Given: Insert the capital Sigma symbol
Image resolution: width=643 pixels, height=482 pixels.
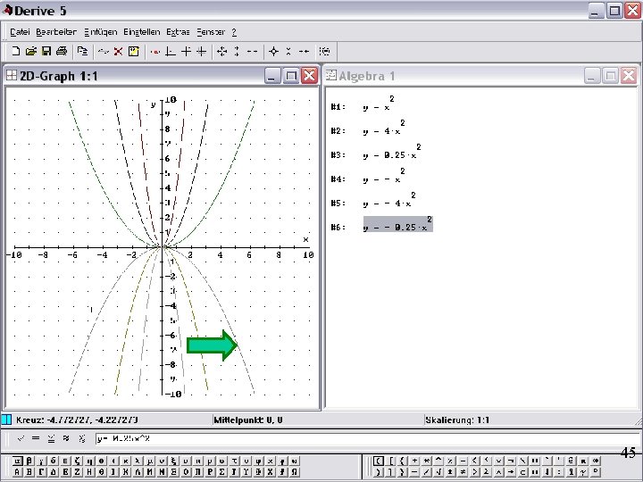Looking at the screenshot, I should (x=221, y=472).
